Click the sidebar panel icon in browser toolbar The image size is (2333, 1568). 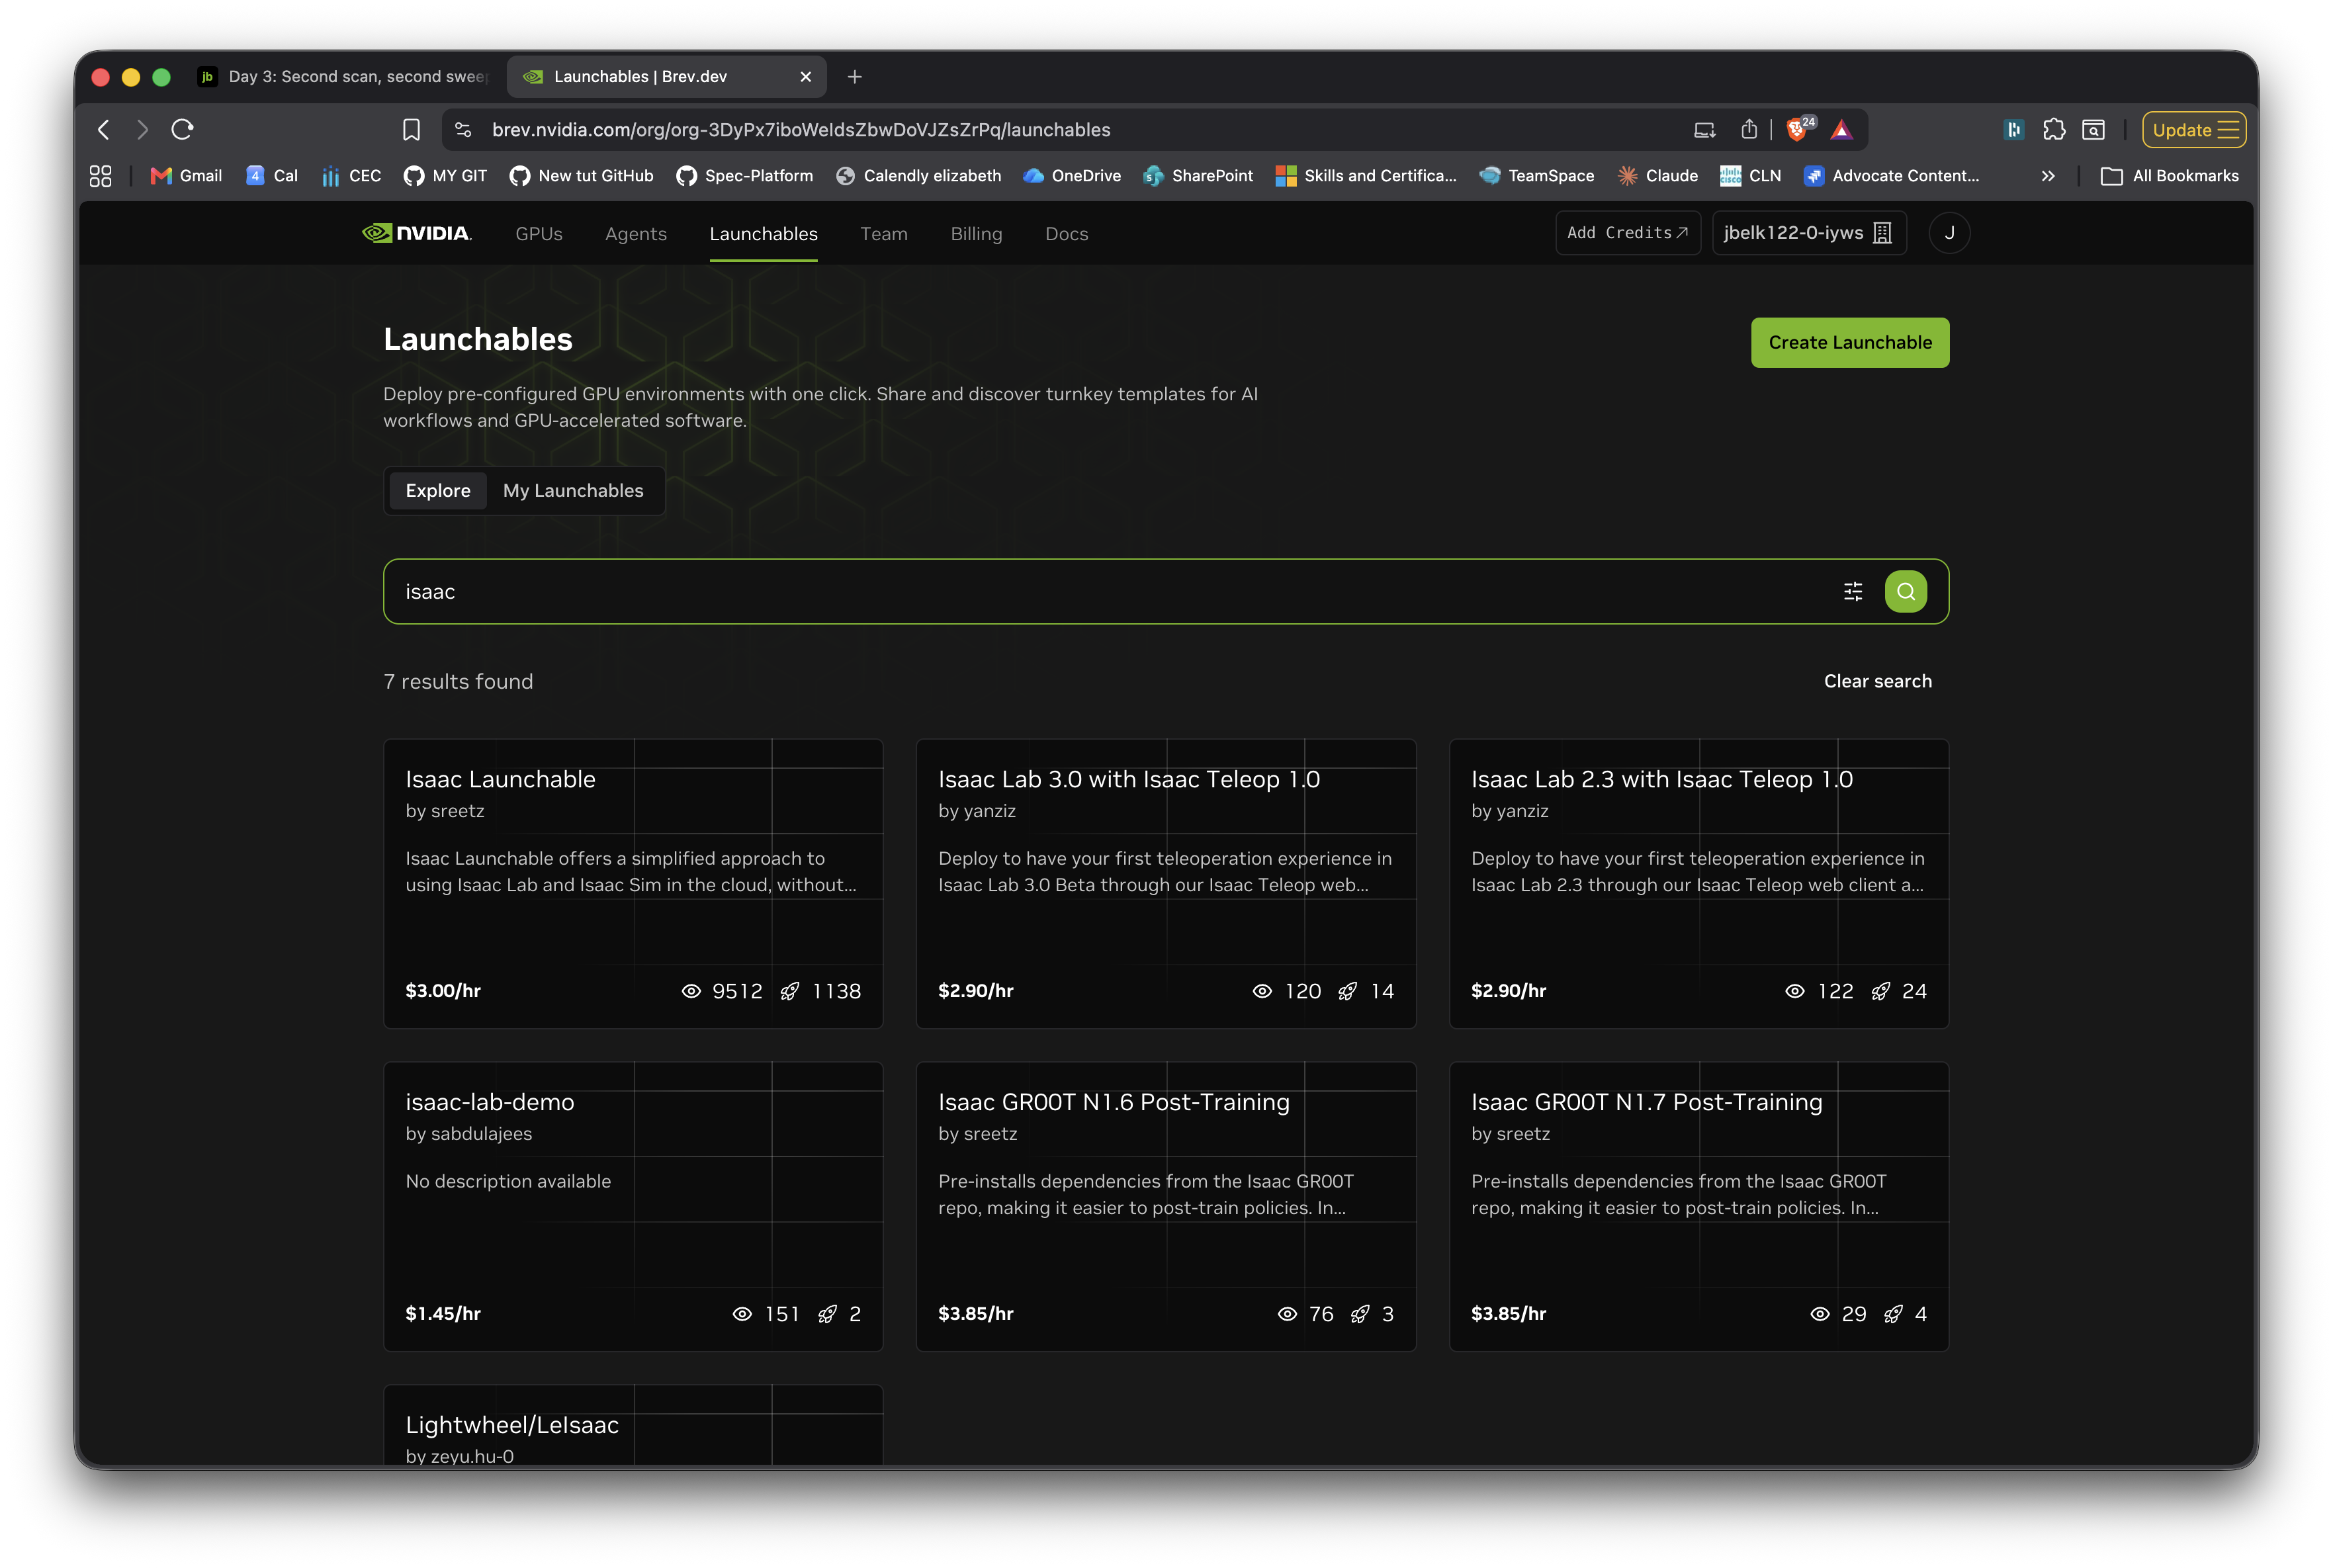coord(2093,129)
